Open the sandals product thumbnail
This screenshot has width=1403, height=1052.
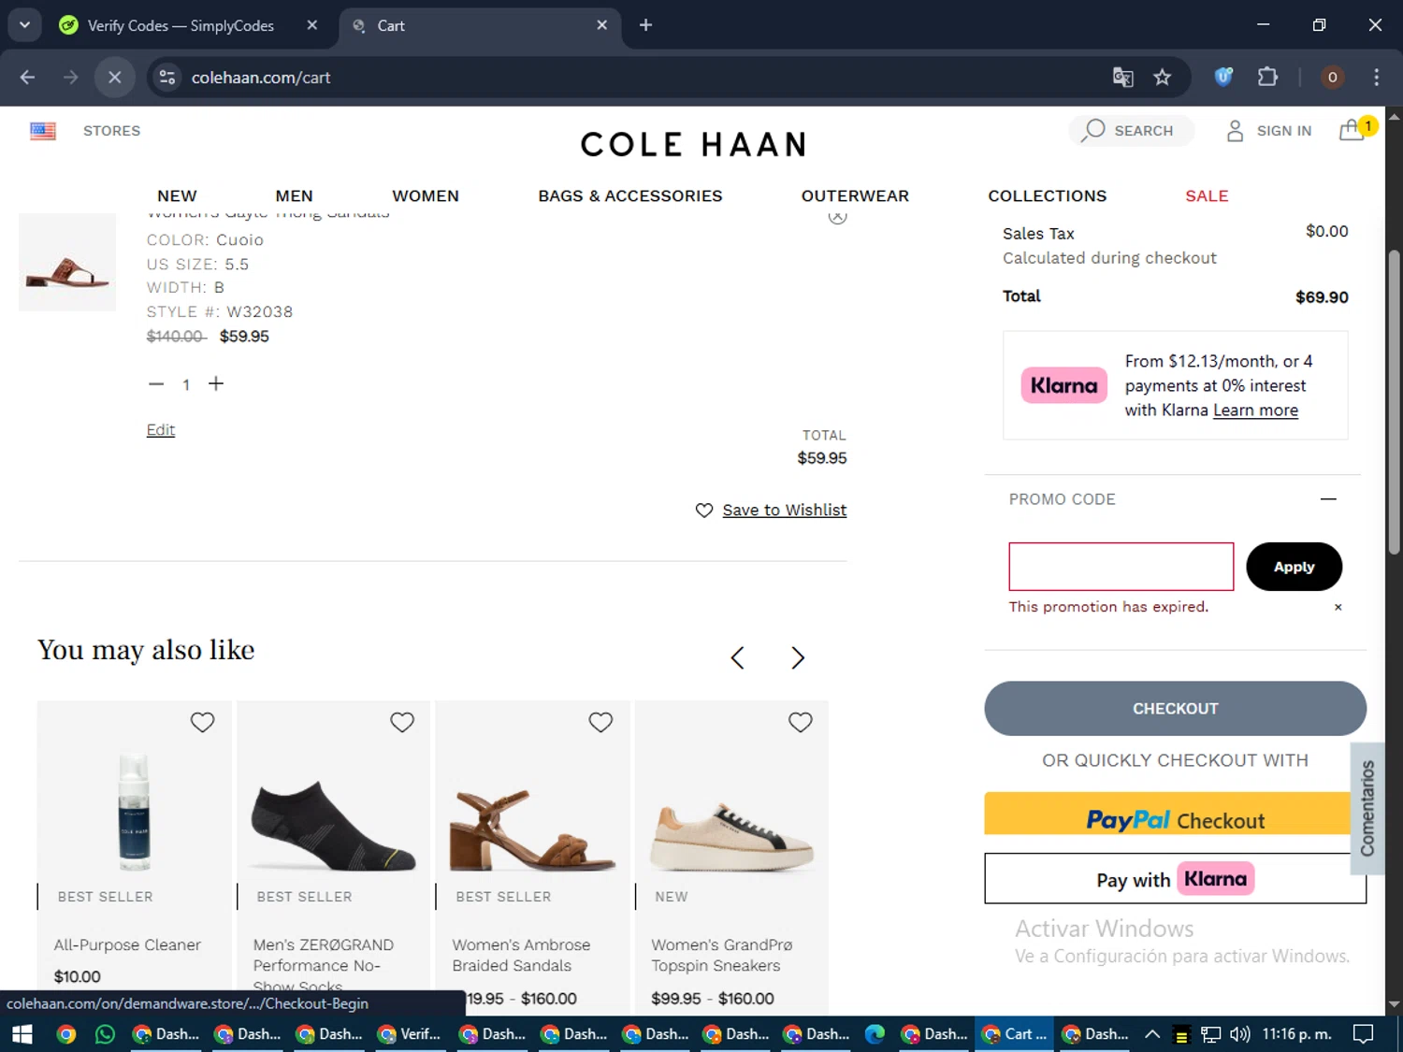[x=67, y=263]
